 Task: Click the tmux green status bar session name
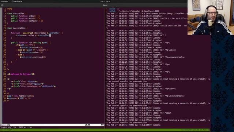[6, 130]
